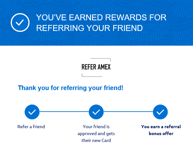
Task: Select the checkmark circle above referral bonus offer
Action: point(160,112)
